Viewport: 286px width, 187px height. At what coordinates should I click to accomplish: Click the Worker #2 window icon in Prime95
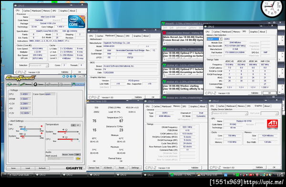(164, 65)
